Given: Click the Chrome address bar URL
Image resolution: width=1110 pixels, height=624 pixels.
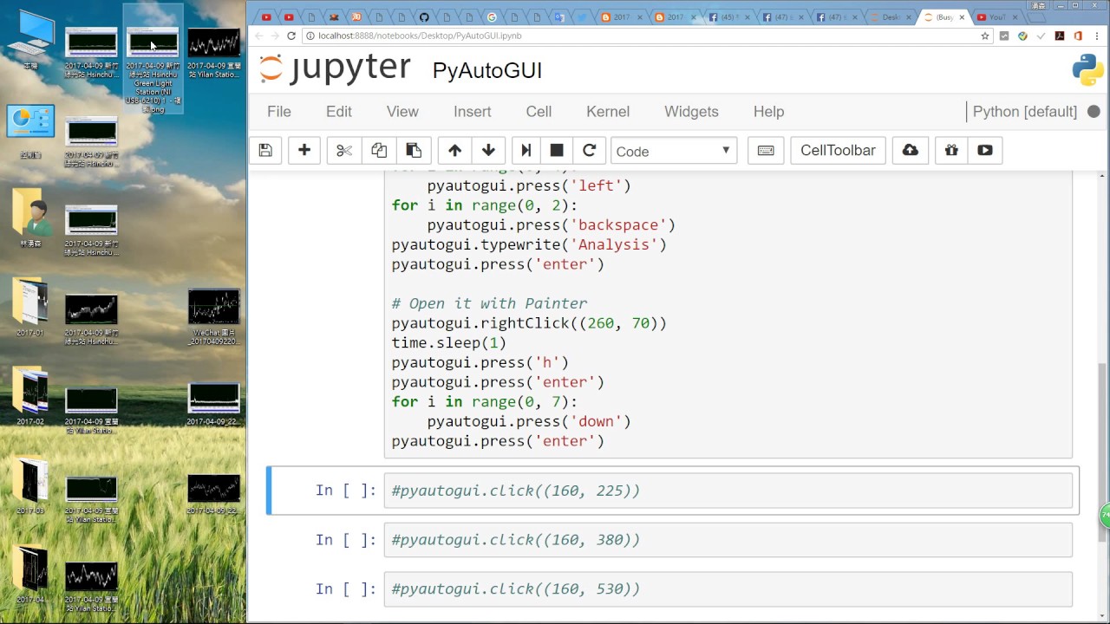Looking at the screenshot, I should pos(421,36).
